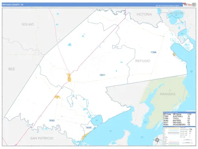198x149 pixels.
Task: Select the CALHOUN county label
Action: tap(175, 13)
